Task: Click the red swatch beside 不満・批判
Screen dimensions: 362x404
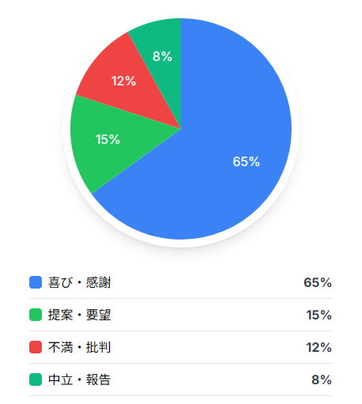Action: click(x=36, y=347)
